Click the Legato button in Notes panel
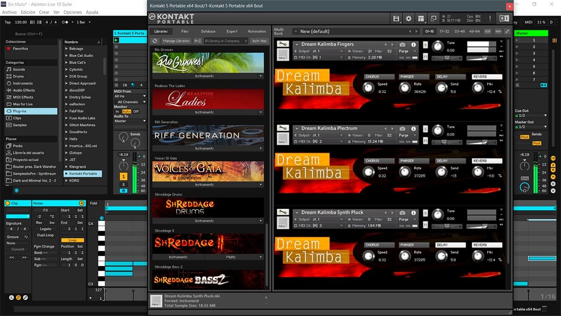 point(45,229)
